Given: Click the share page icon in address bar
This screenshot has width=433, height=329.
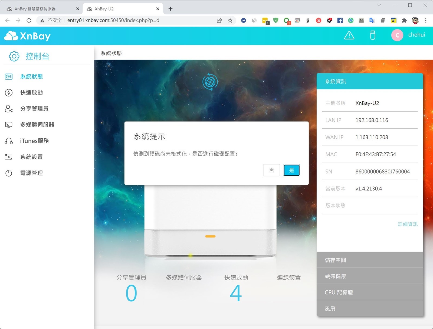Looking at the screenshot, I should point(219,20).
